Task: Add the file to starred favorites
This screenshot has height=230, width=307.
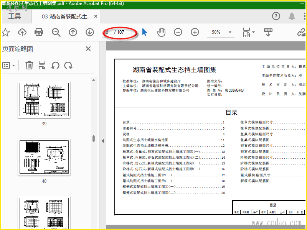Action: tap(6, 32)
